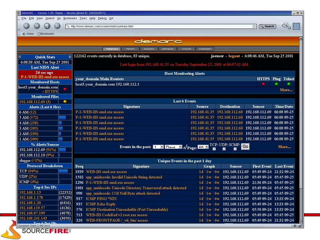Open the View menu
The height and width of the screenshot is (240, 320).
(40, 18)
